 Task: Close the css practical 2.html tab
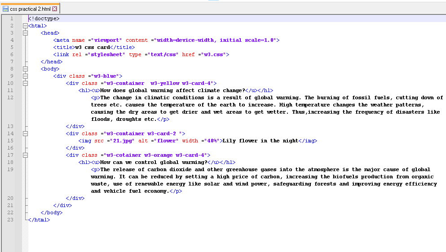tap(55, 9)
